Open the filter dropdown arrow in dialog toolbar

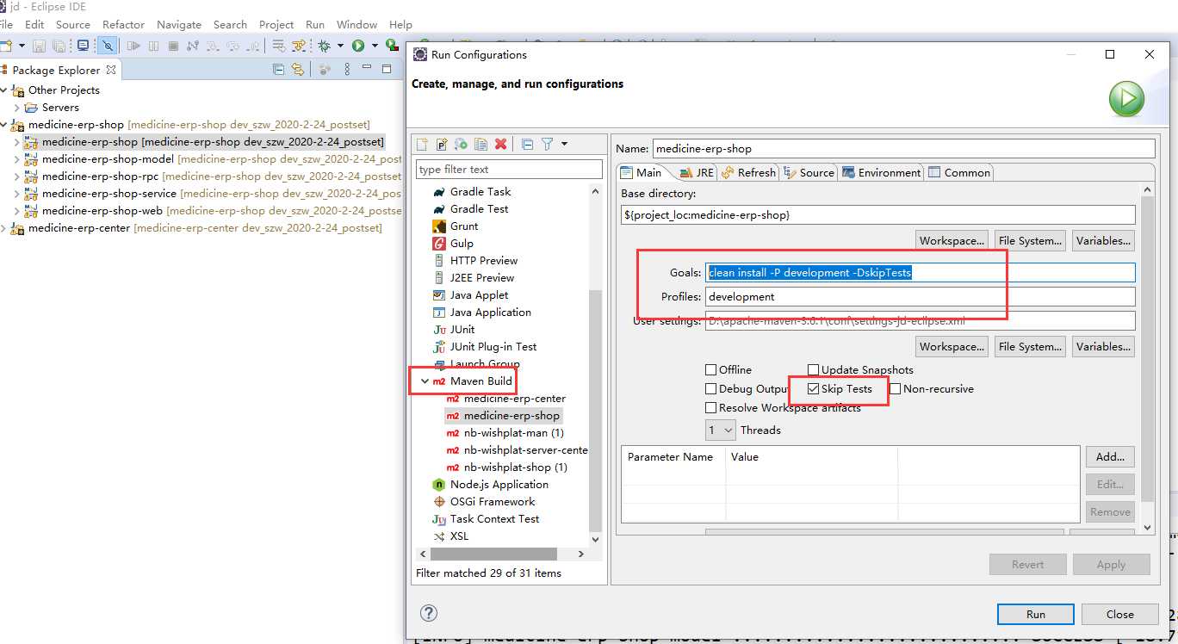pos(565,144)
